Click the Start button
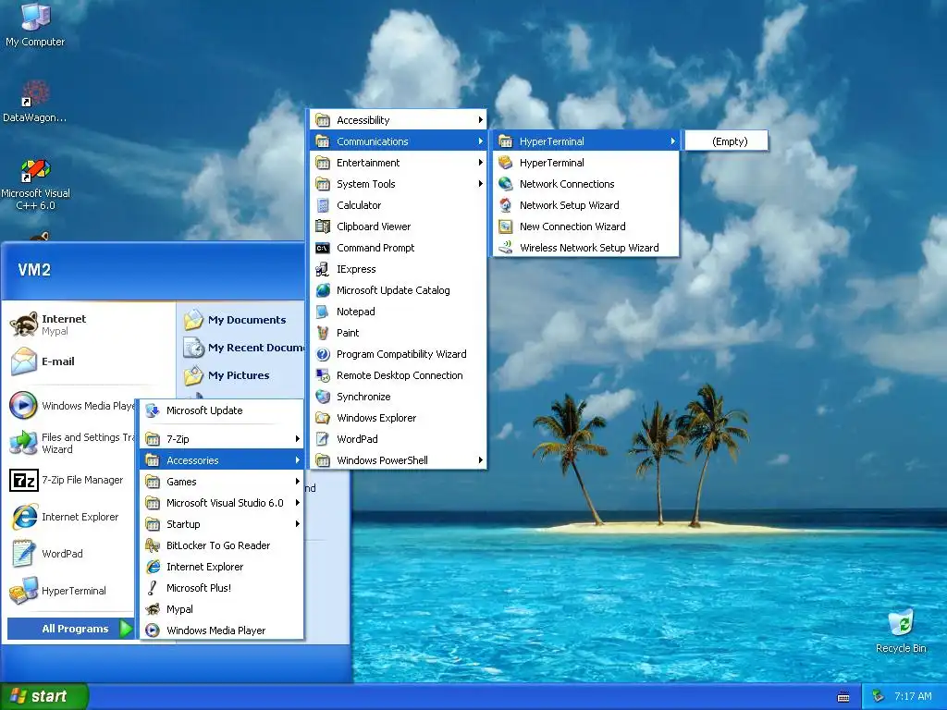The image size is (947, 710). coord(43,696)
